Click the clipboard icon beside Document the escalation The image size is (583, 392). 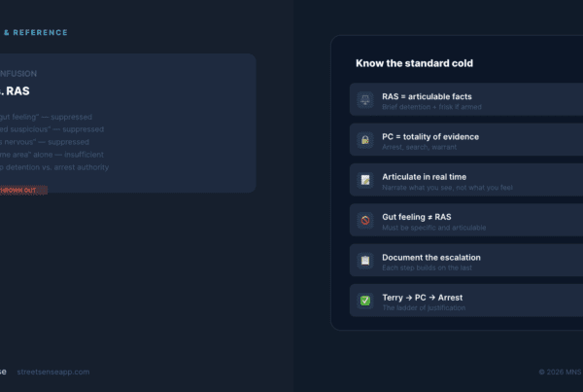click(365, 261)
